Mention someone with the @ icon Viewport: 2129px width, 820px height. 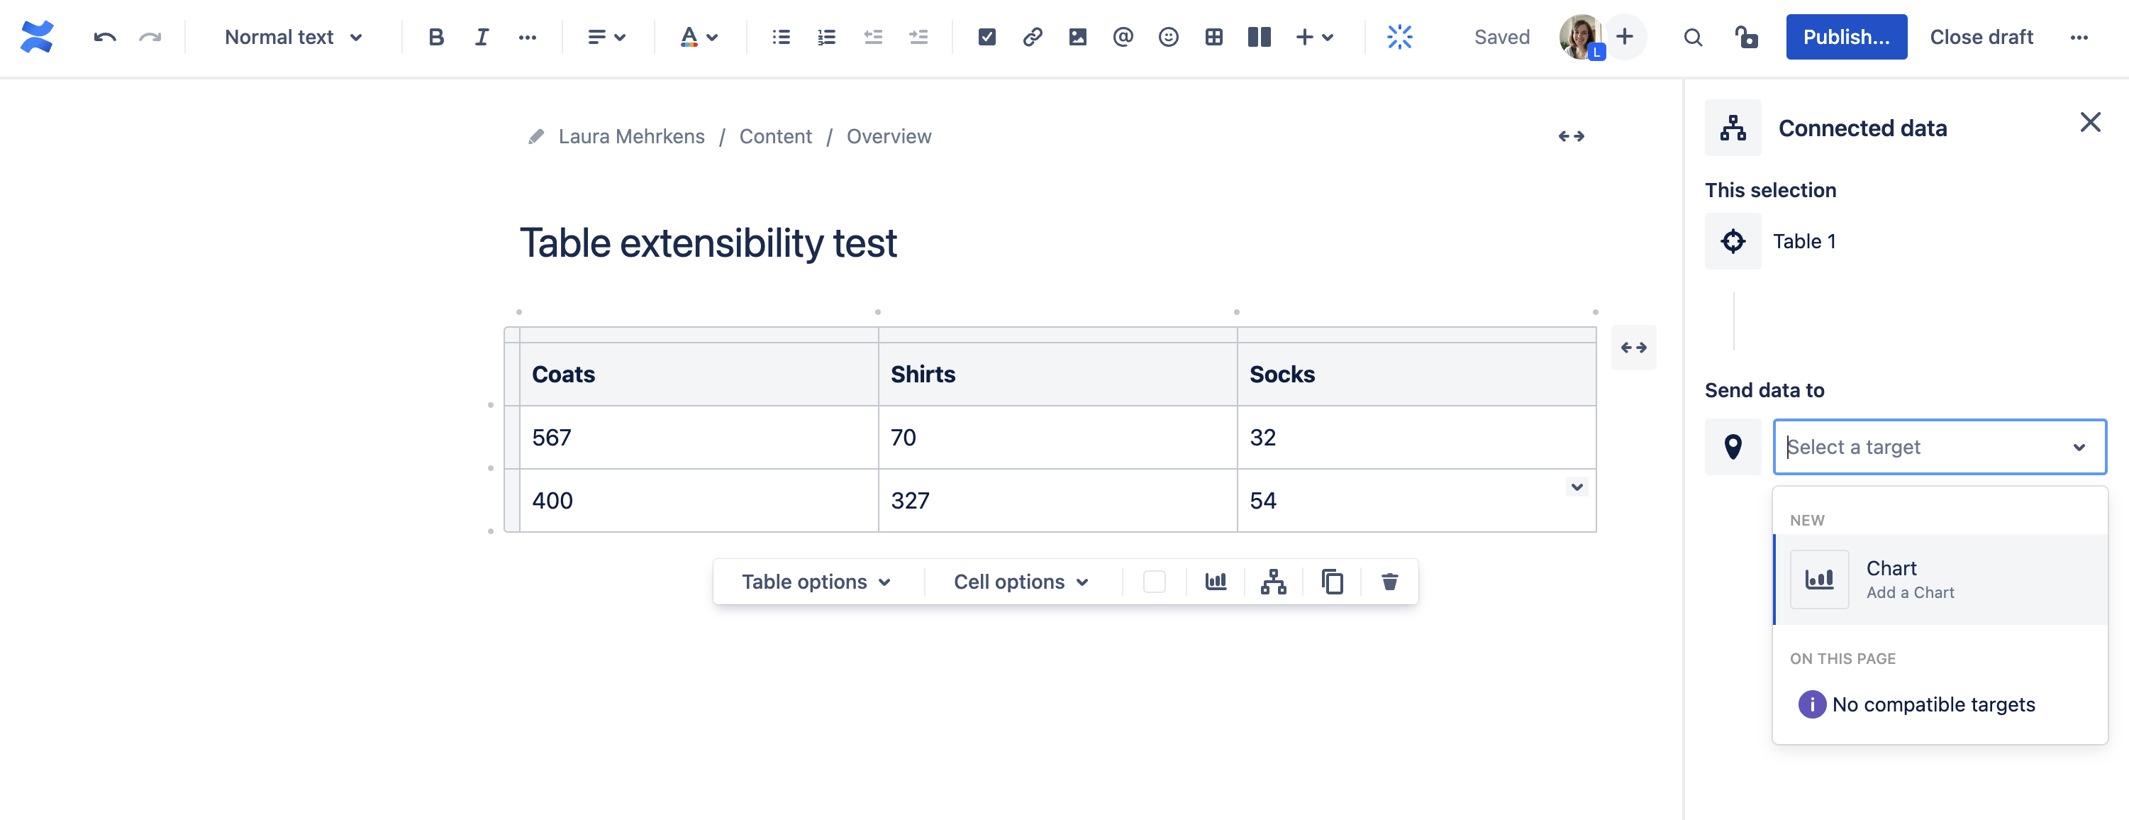tap(1123, 37)
